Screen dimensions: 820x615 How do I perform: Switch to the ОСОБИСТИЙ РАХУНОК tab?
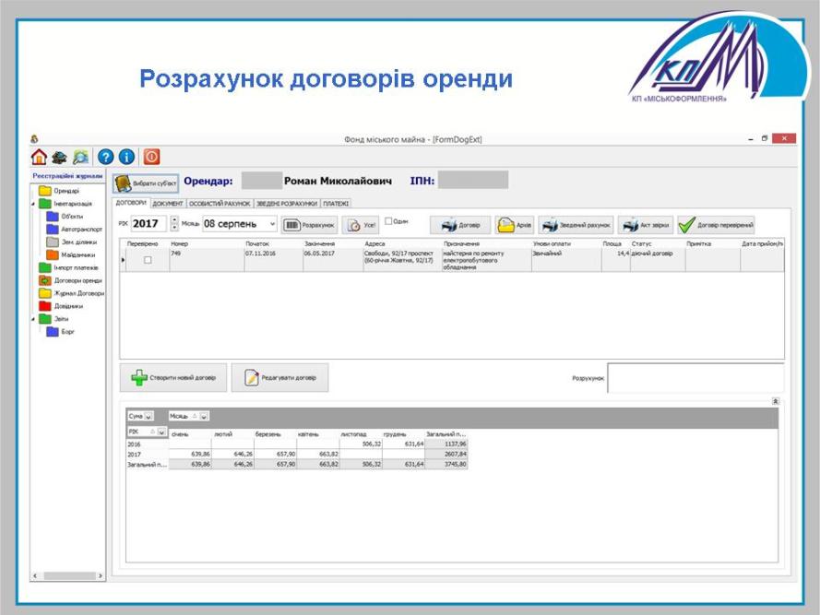(x=220, y=203)
